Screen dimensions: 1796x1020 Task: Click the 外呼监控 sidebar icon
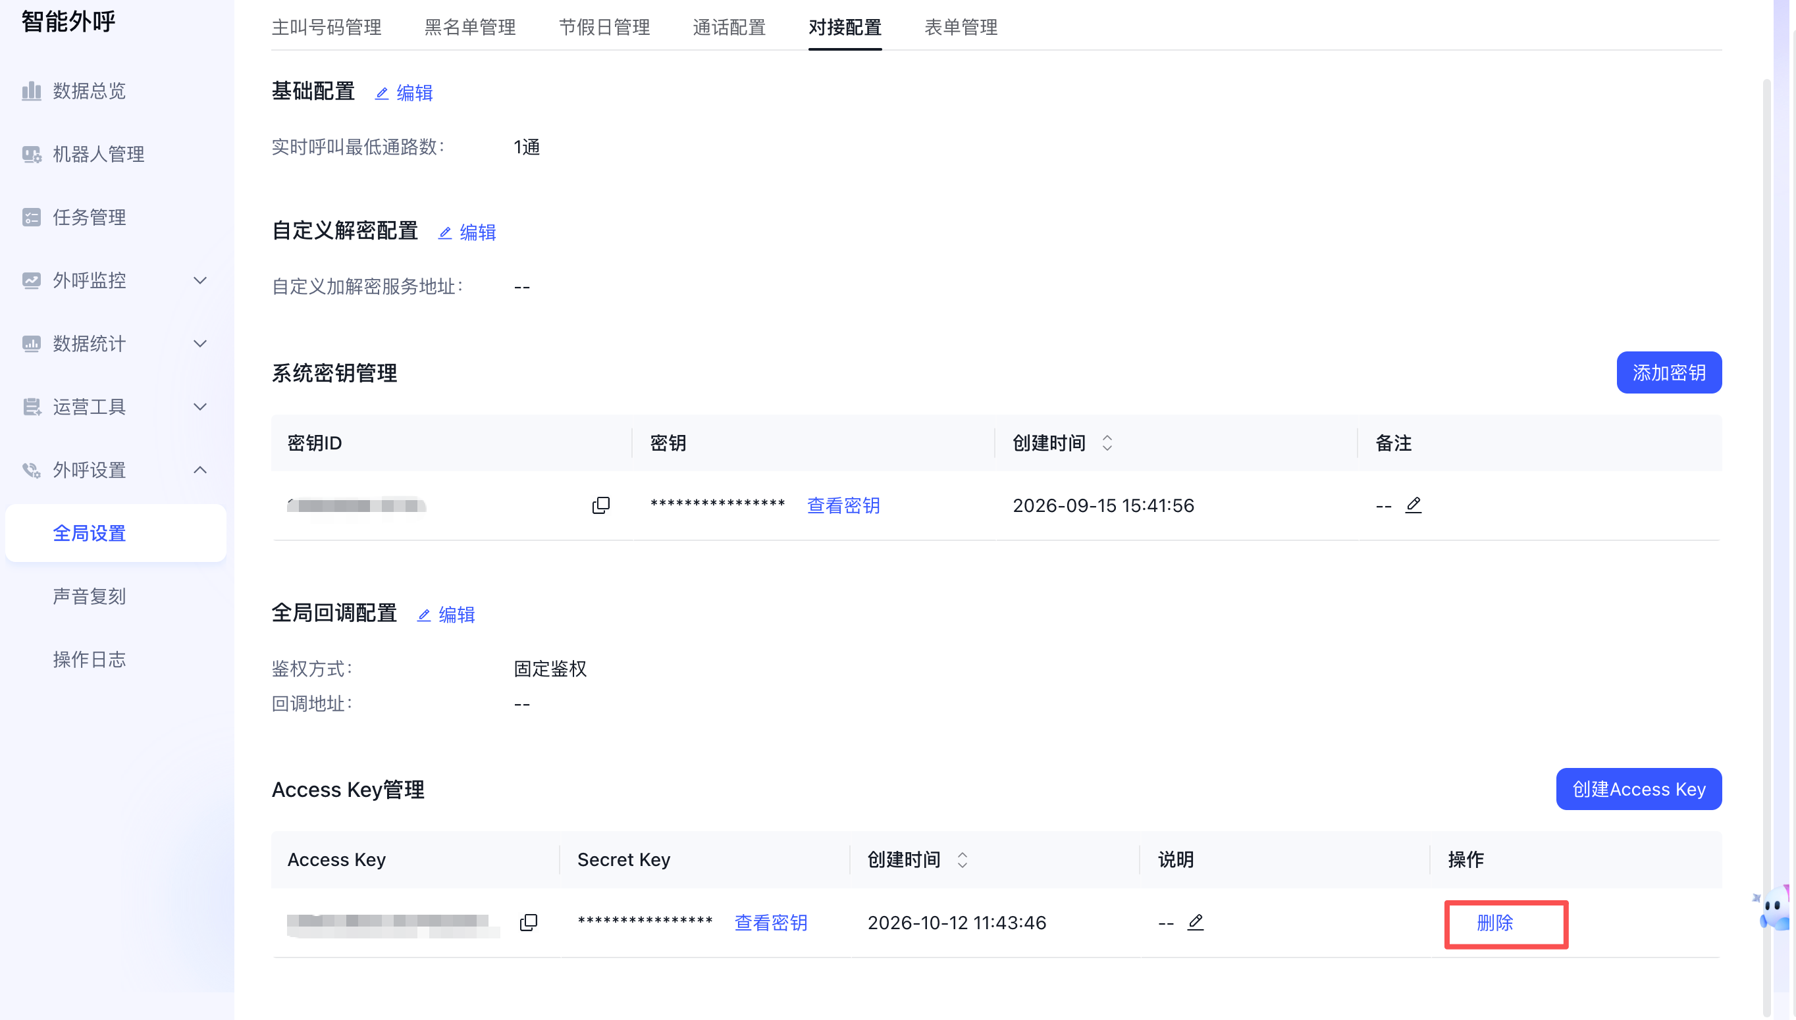(x=32, y=281)
